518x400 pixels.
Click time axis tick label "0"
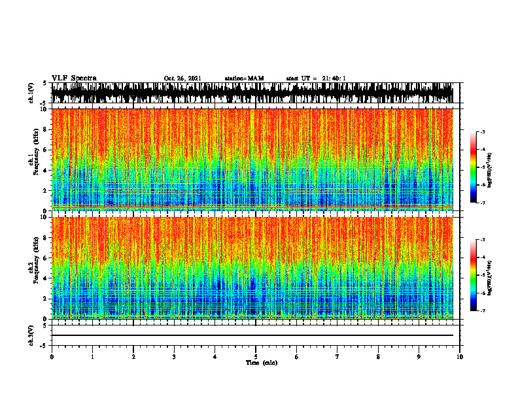click(52, 357)
